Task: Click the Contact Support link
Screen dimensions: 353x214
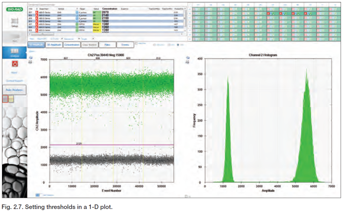Action: click(14, 80)
